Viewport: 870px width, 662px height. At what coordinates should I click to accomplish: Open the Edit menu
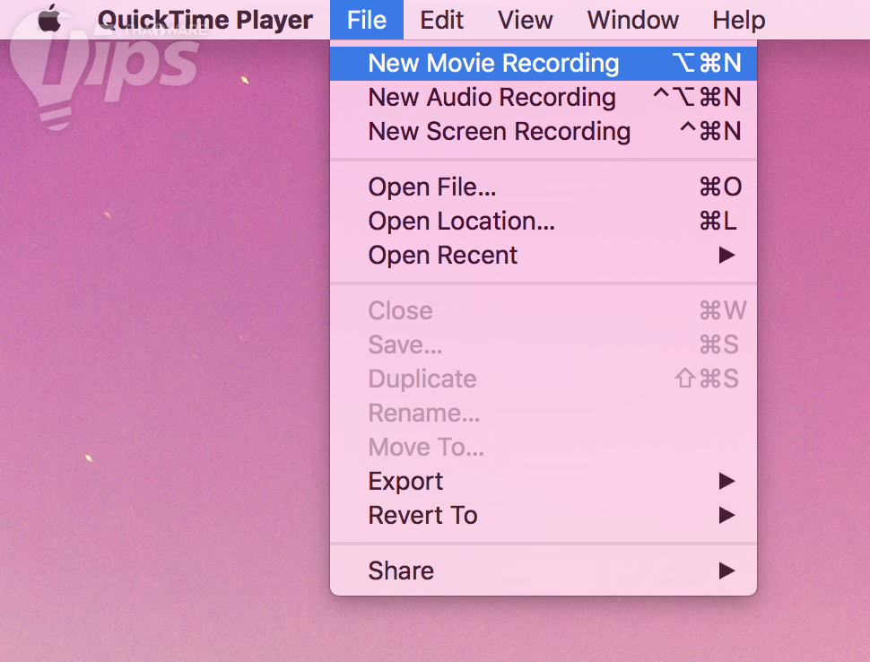[x=442, y=20]
